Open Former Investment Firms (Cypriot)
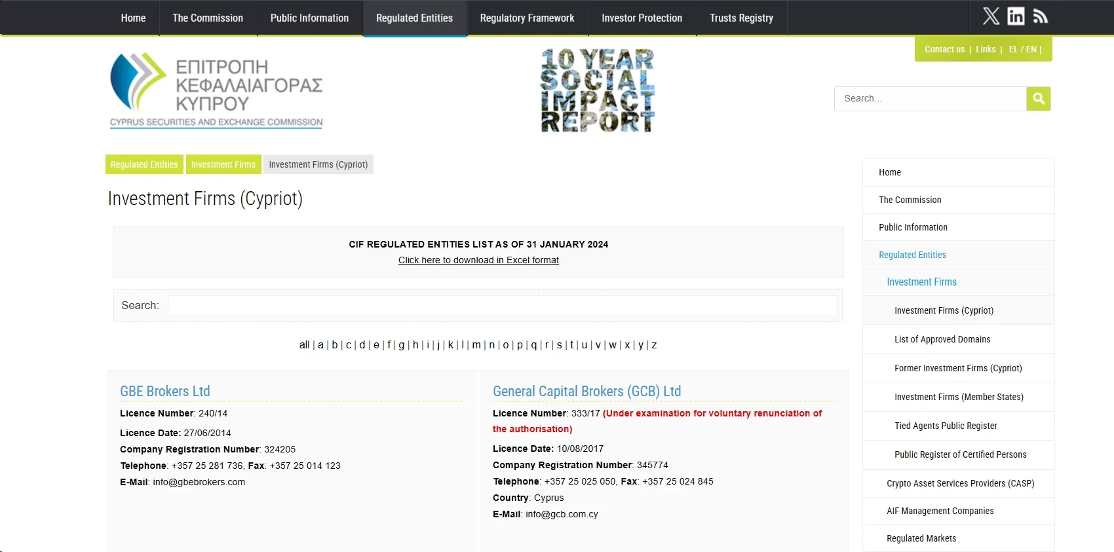Screen dimensions: 1114x552 (958, 368)
